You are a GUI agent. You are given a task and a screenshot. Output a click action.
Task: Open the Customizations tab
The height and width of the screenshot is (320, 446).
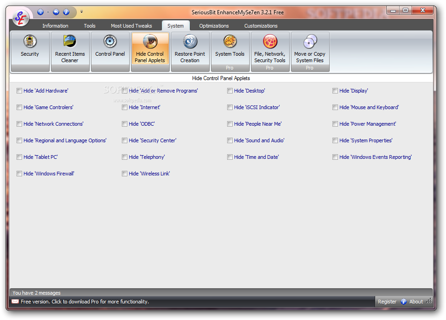tap(261, 26)
